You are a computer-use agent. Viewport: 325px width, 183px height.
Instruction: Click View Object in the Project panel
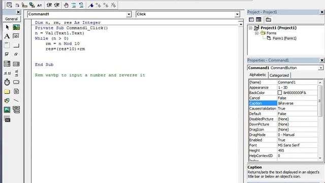(258, 20)
